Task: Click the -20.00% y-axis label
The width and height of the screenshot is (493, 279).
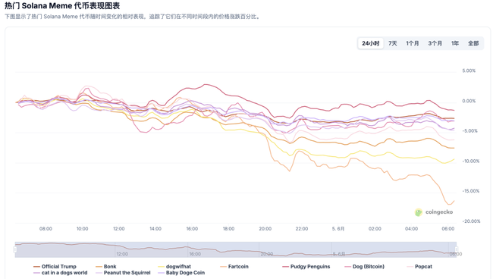Action: point(471,221)
